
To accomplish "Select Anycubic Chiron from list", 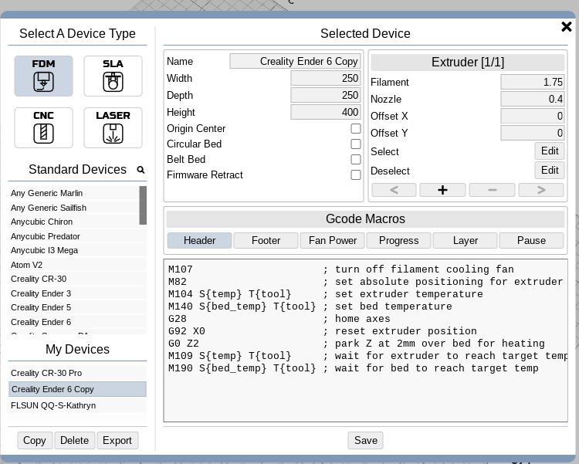I will tap(74, 222).
